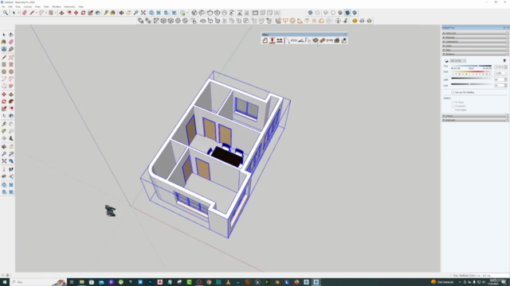Select the Rotate tool in left toolbar
This screenshot has width=510, height=286.
[x=4, y=102]
